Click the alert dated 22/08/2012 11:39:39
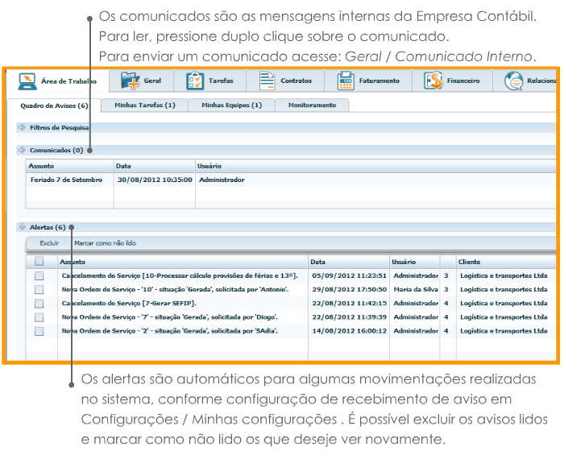Image resolution: width=564 pixels, height=451 pixels. click(349, 317)
